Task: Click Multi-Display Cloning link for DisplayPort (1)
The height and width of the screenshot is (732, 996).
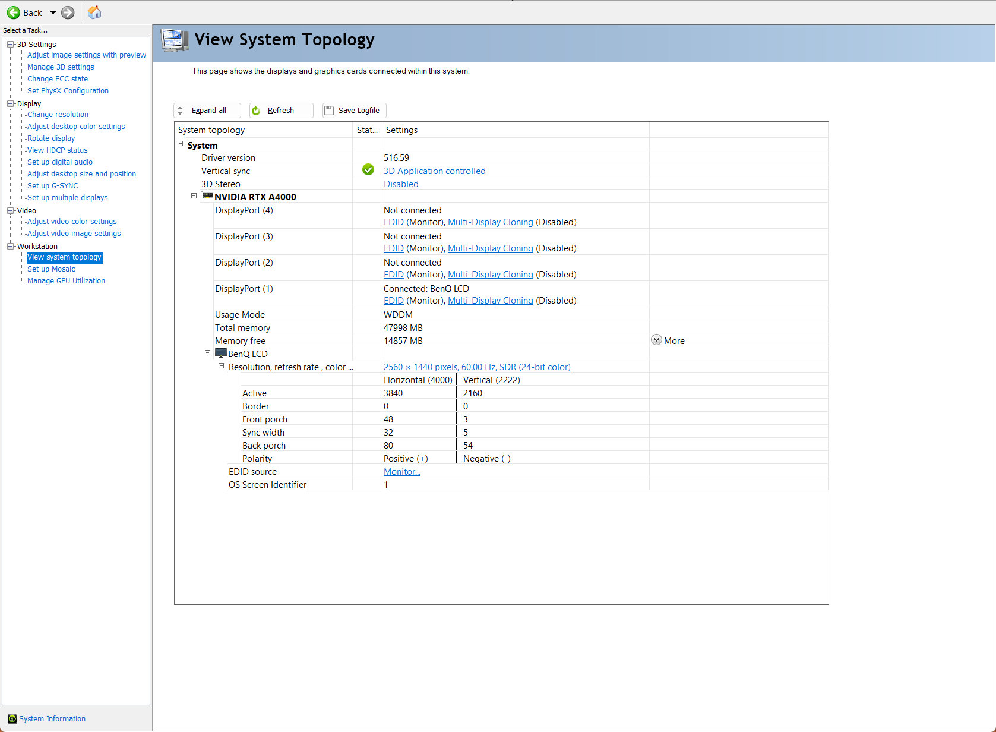Action: [491, 301]
